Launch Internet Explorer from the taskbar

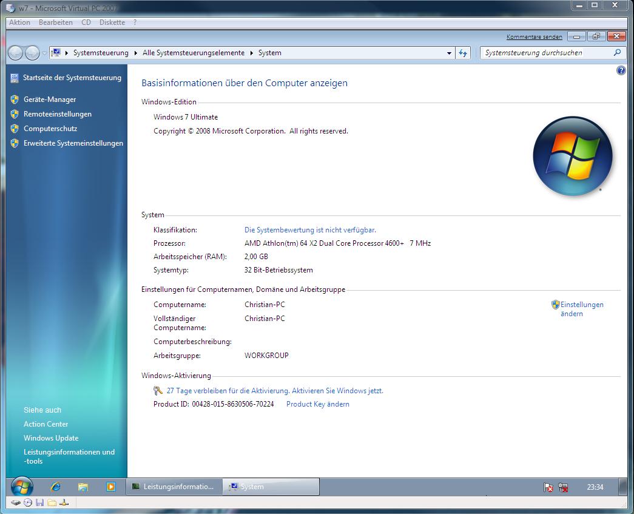point(55,487)
